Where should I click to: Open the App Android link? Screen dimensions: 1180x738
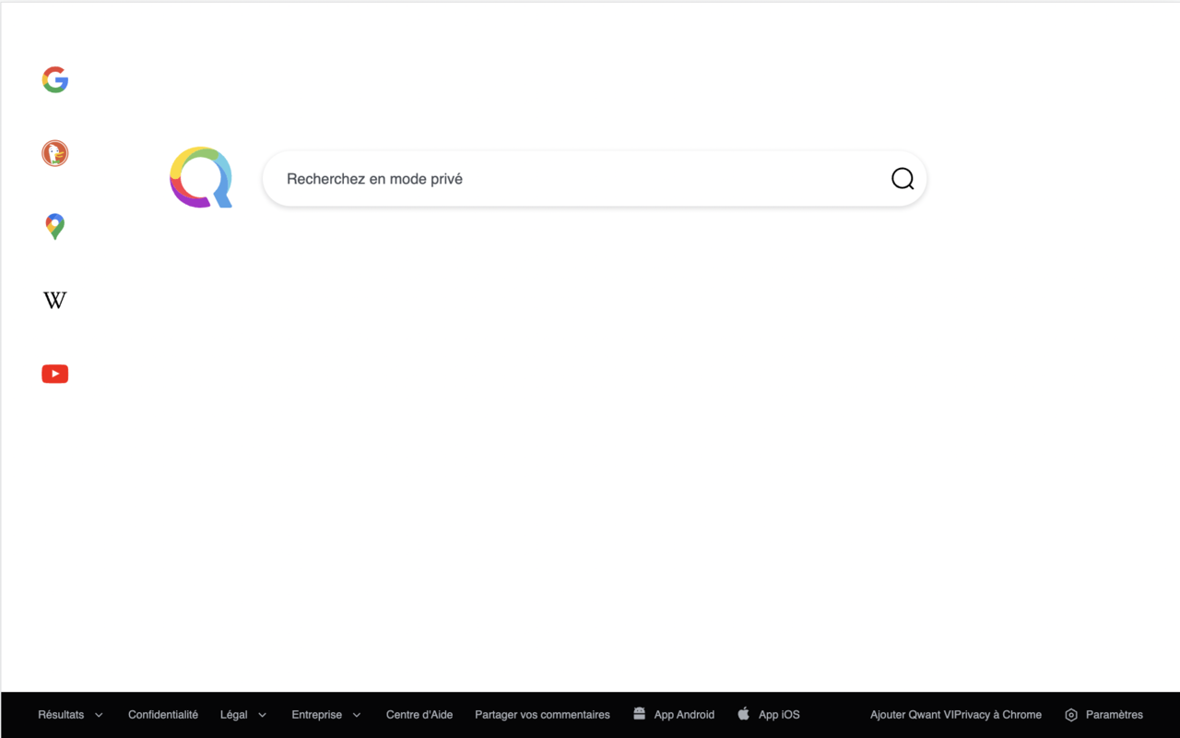(x=684, y=715)
